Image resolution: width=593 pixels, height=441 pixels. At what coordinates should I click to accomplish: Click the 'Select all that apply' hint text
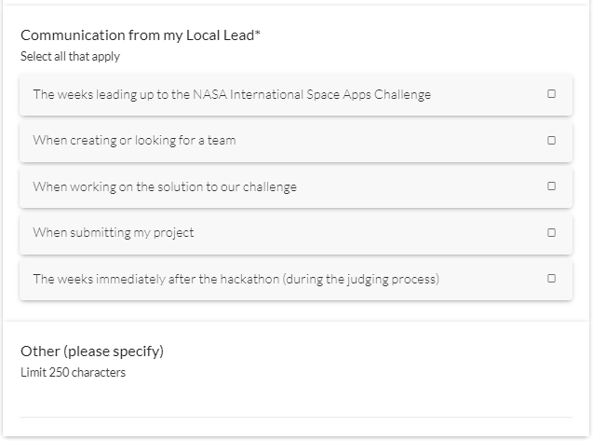click(x=70, y=56)
